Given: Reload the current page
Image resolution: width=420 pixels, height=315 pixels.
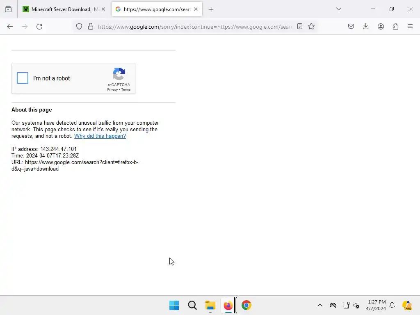Looking at the screenshot, I should pos(39,27).
